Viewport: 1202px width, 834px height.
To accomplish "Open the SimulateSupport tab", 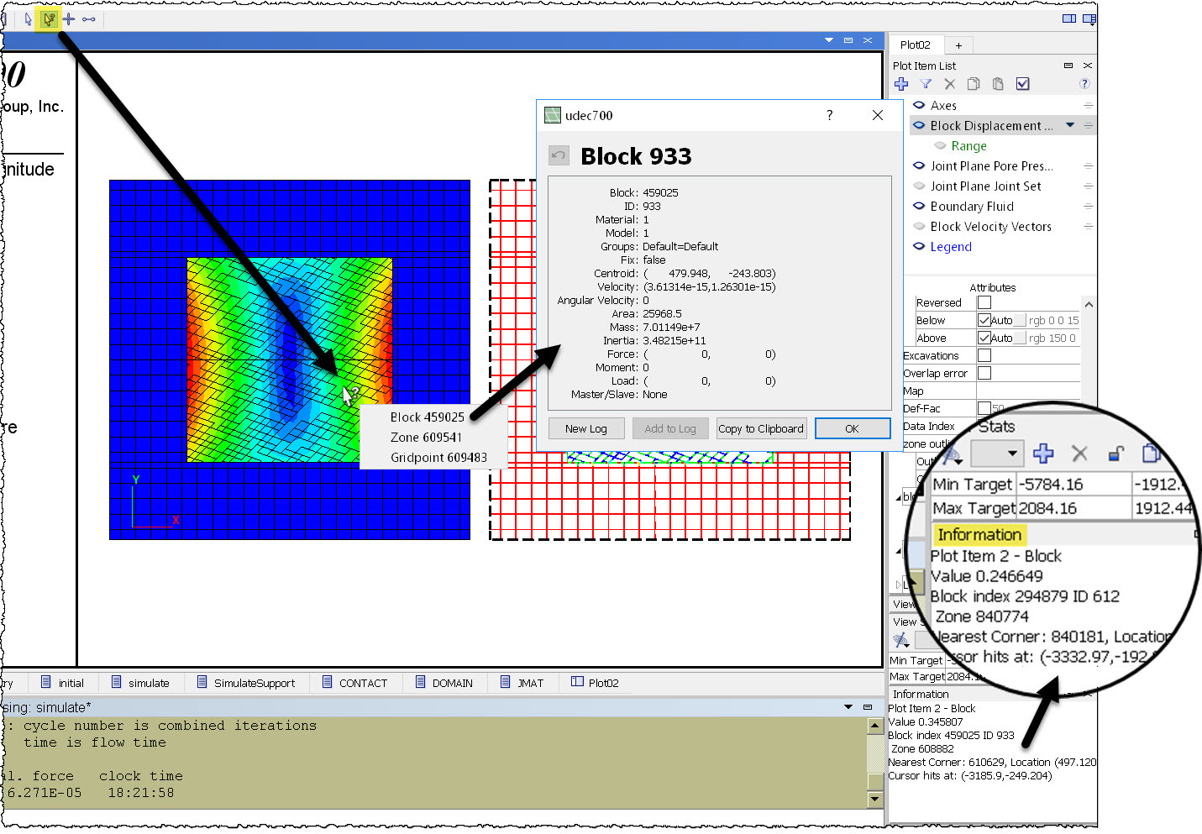I will tap(246, 683).
